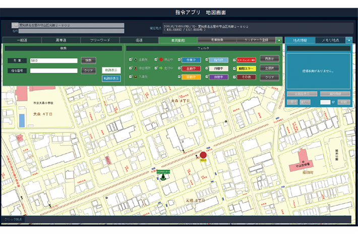Click the 全画面表示 button under photo area
The width and height of the screenshot is (358, 234).
click(302, 94)
